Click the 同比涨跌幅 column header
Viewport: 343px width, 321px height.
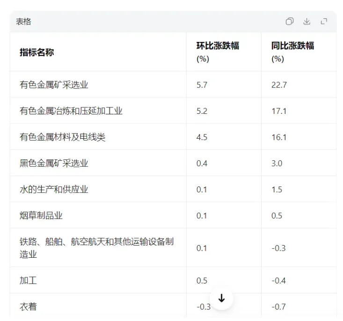pos(292,52)
